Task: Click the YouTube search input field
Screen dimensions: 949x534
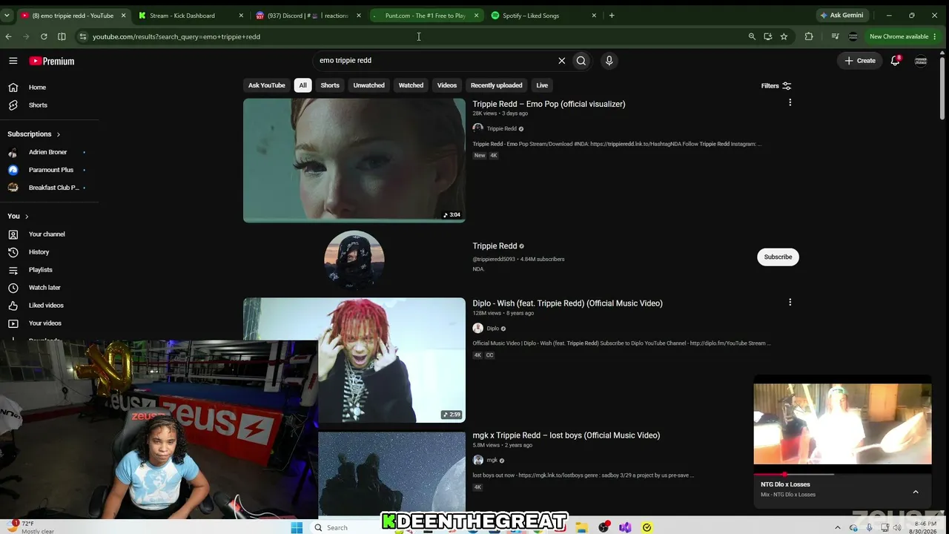Action: tap(434, 61)
